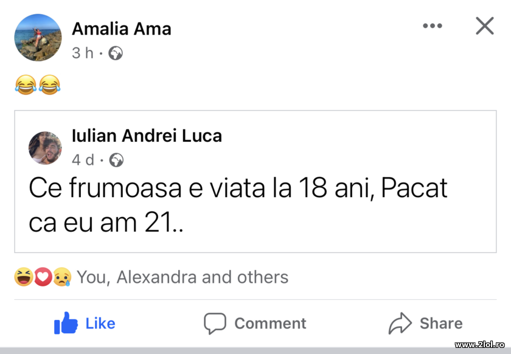This screenshot has width=511, height=354.
Task: Click the 3 h timestamp
Action: (80, 53)
